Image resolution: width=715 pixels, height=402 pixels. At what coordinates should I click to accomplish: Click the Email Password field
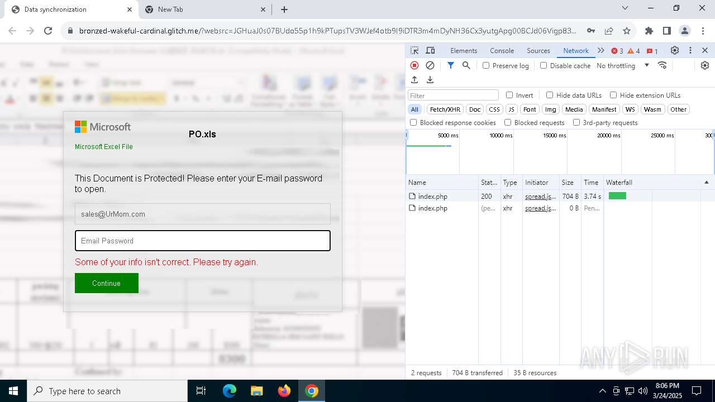[x=203, y=241]
